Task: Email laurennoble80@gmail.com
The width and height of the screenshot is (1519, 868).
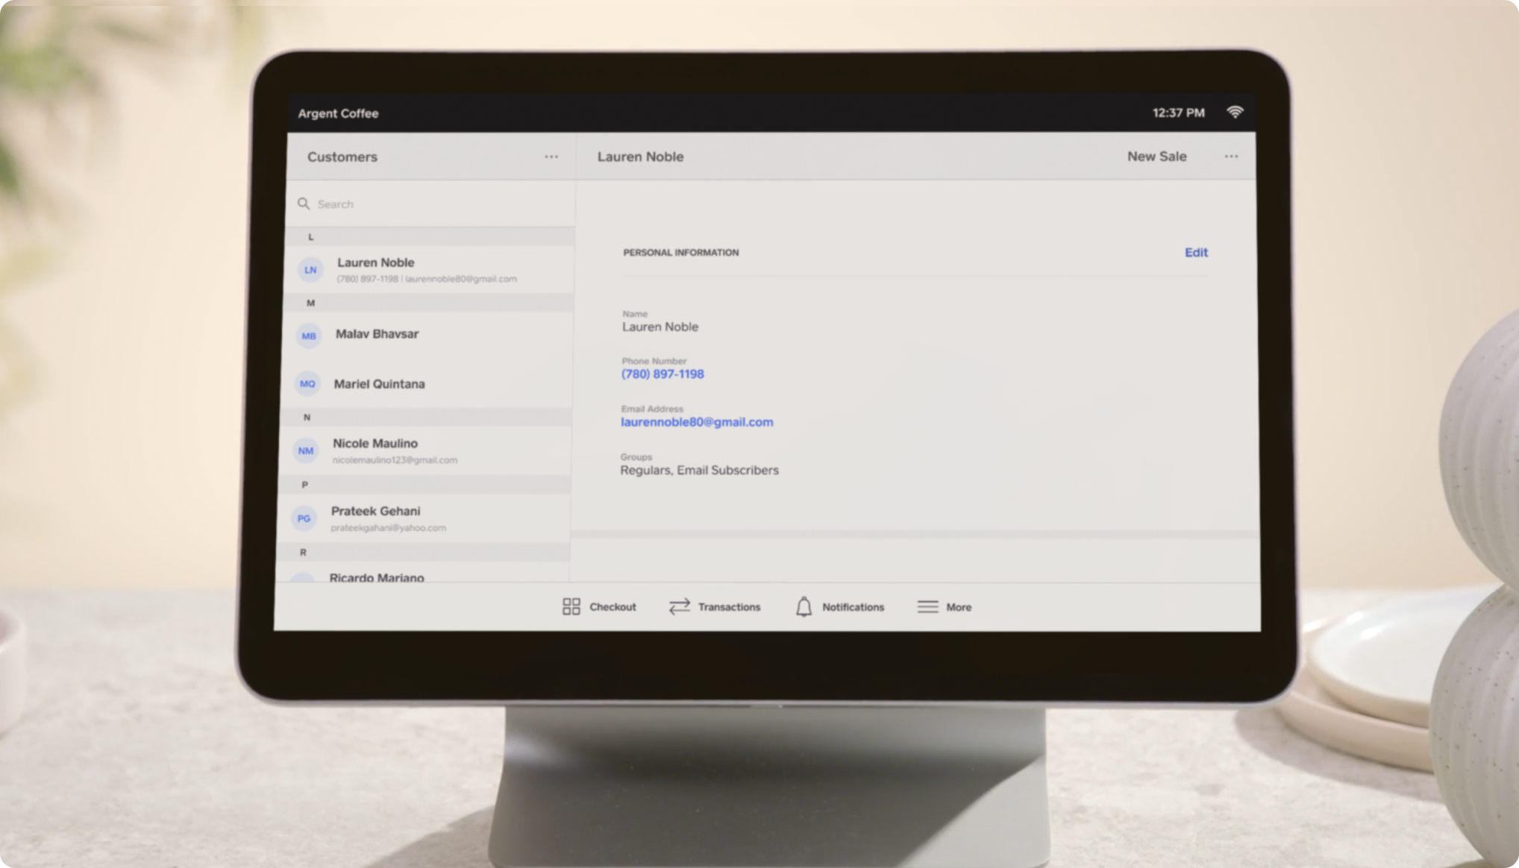Action: [x=697, y=421]
